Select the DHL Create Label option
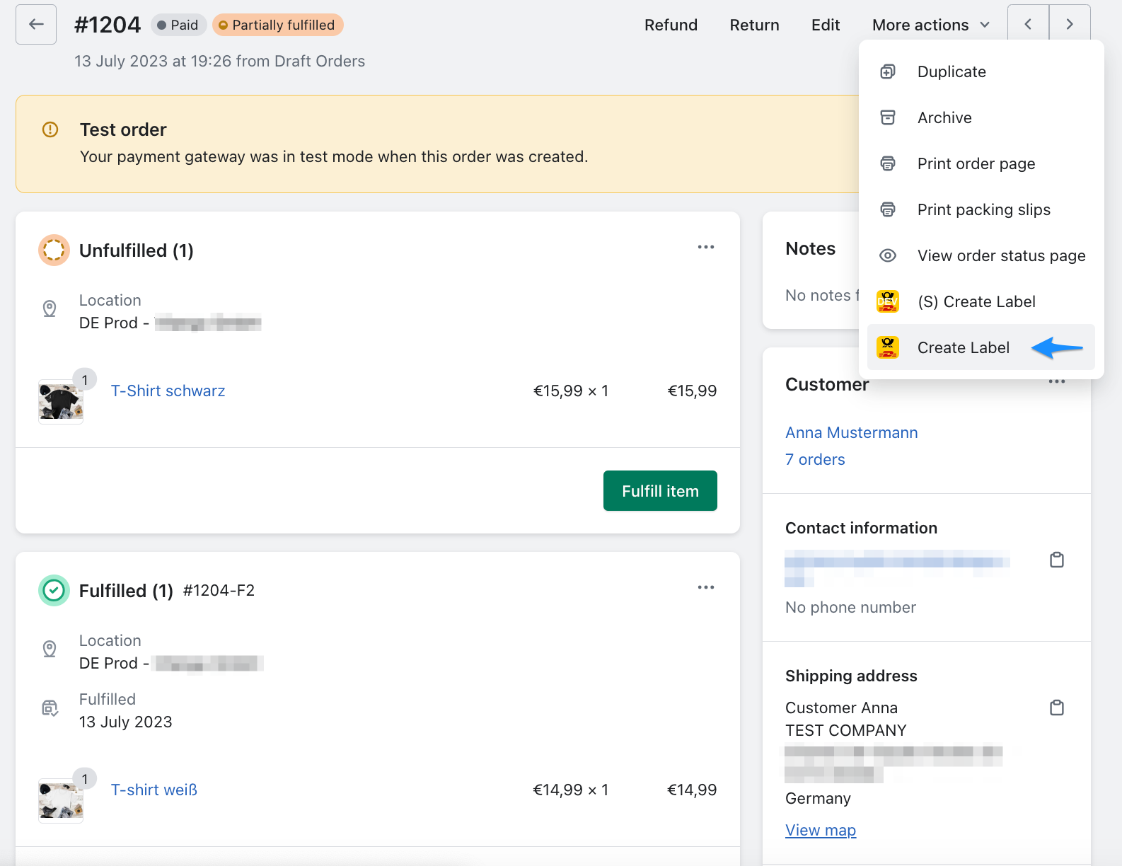Image resolution: width=1122 pixels, height=866 pixels. pyautogui.click(x=963, y=348)
